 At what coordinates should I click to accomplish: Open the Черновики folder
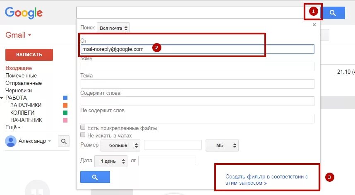19,90
